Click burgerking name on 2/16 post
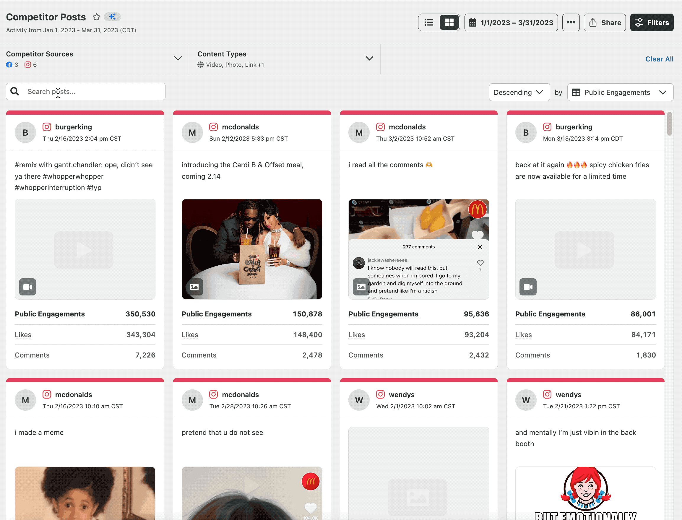682x520 pixels. pos(73,127)
